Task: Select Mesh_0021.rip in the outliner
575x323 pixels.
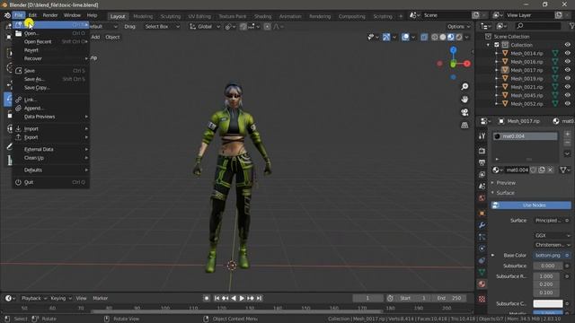Action: click(x=526, y=87)
